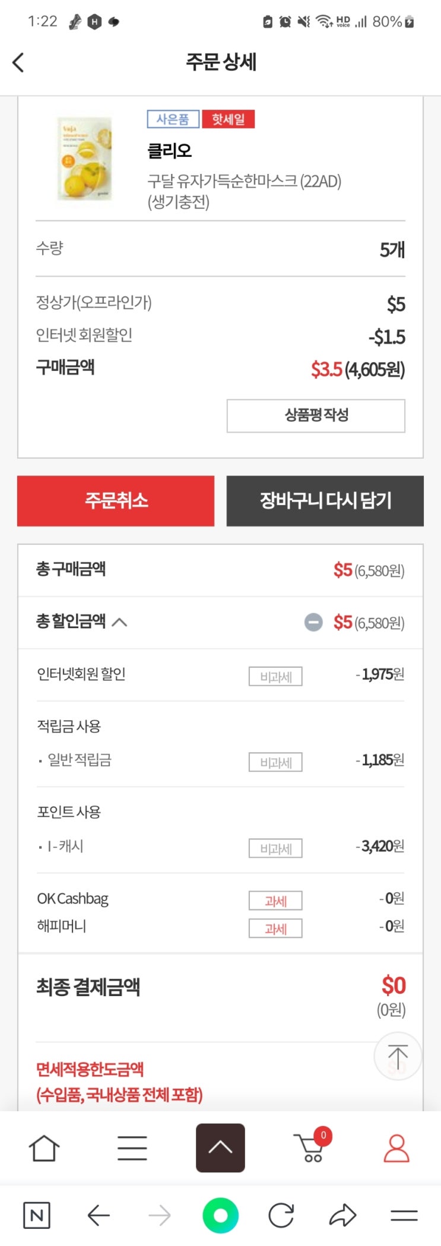
Task: Tap the scroll-to-top circular arrow button
Action: [398, 1057]
